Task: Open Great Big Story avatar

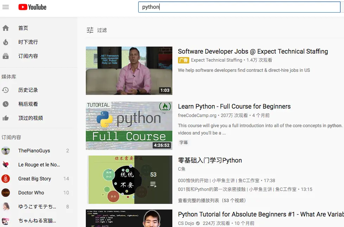Action: coord(6,179)
